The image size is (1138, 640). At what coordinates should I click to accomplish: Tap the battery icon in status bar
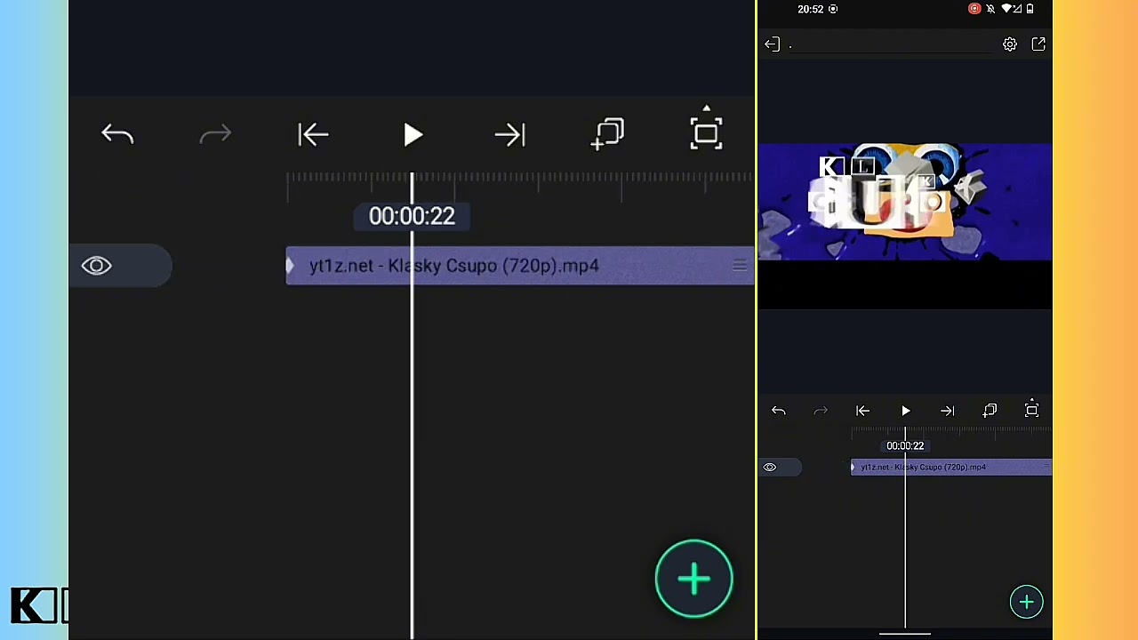[1030, 9]
